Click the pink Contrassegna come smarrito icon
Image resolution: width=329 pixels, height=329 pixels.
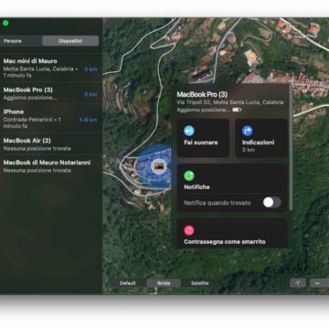pos(189,230)
